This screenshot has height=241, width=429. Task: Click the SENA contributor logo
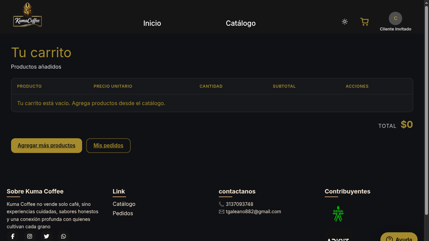338,214
